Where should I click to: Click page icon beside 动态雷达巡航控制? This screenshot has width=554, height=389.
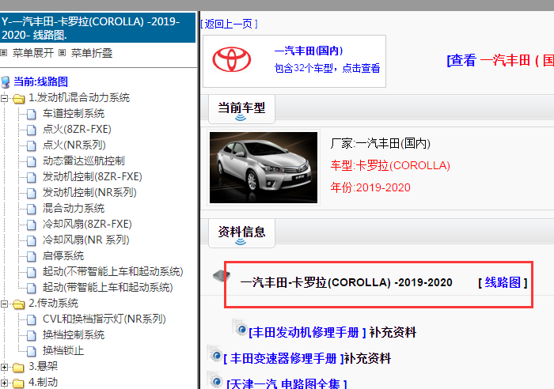pos(32,161)
